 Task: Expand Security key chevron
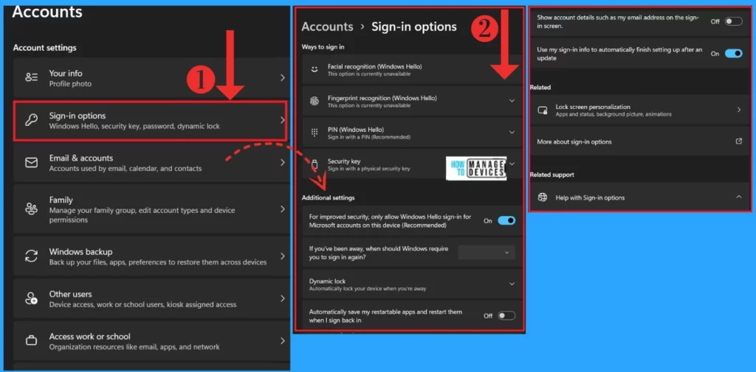point(512,164)
